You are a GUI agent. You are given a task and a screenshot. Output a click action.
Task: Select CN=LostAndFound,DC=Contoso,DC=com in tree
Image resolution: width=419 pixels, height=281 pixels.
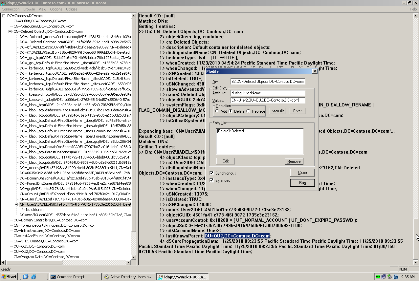point(47,236)
